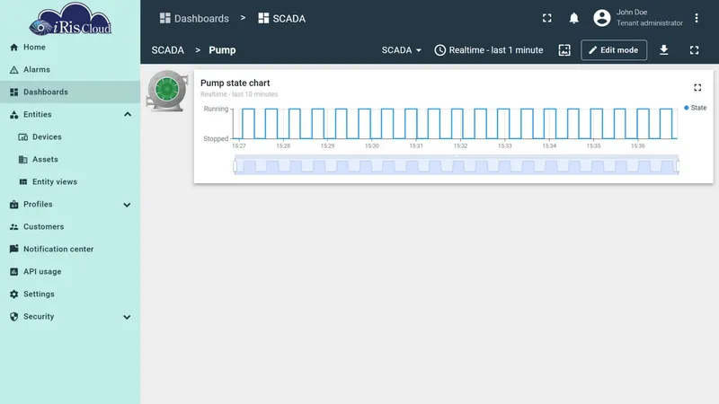Click the Devices icon
The width and height of the screenshot is (719, 404).
point(23,137)
